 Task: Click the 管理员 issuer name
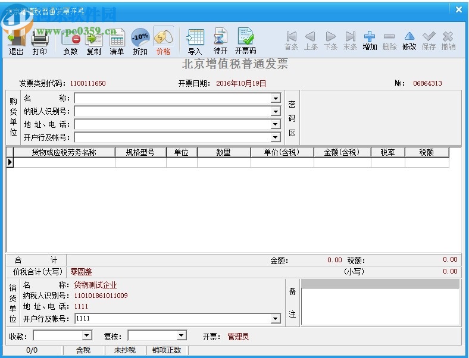[x=238, y=337]
